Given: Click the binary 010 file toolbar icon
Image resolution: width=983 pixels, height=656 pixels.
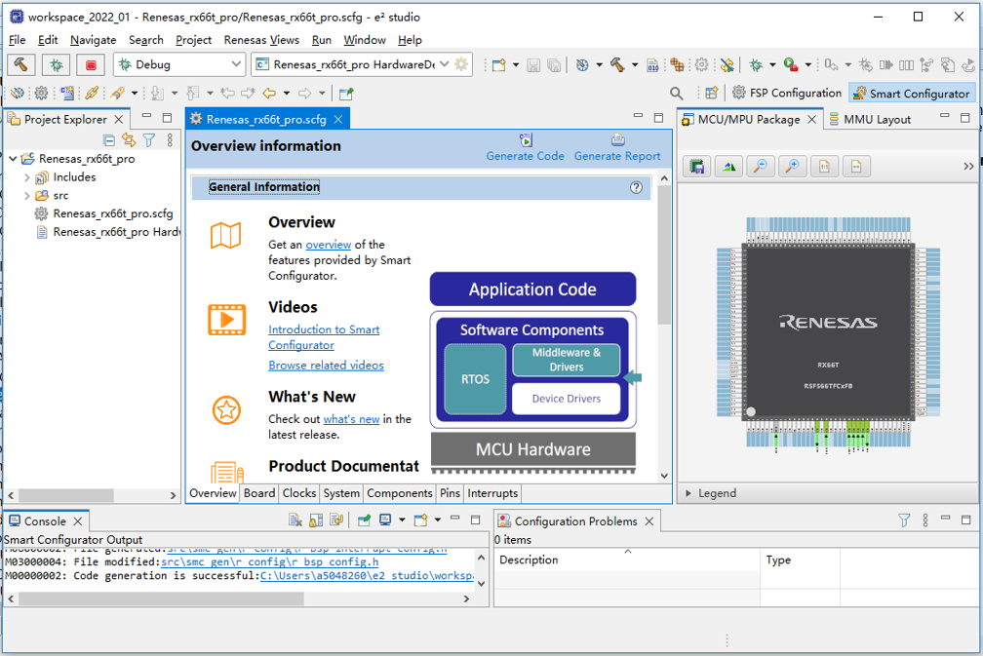Looking at the screenshot, I should tap(652, 65).
